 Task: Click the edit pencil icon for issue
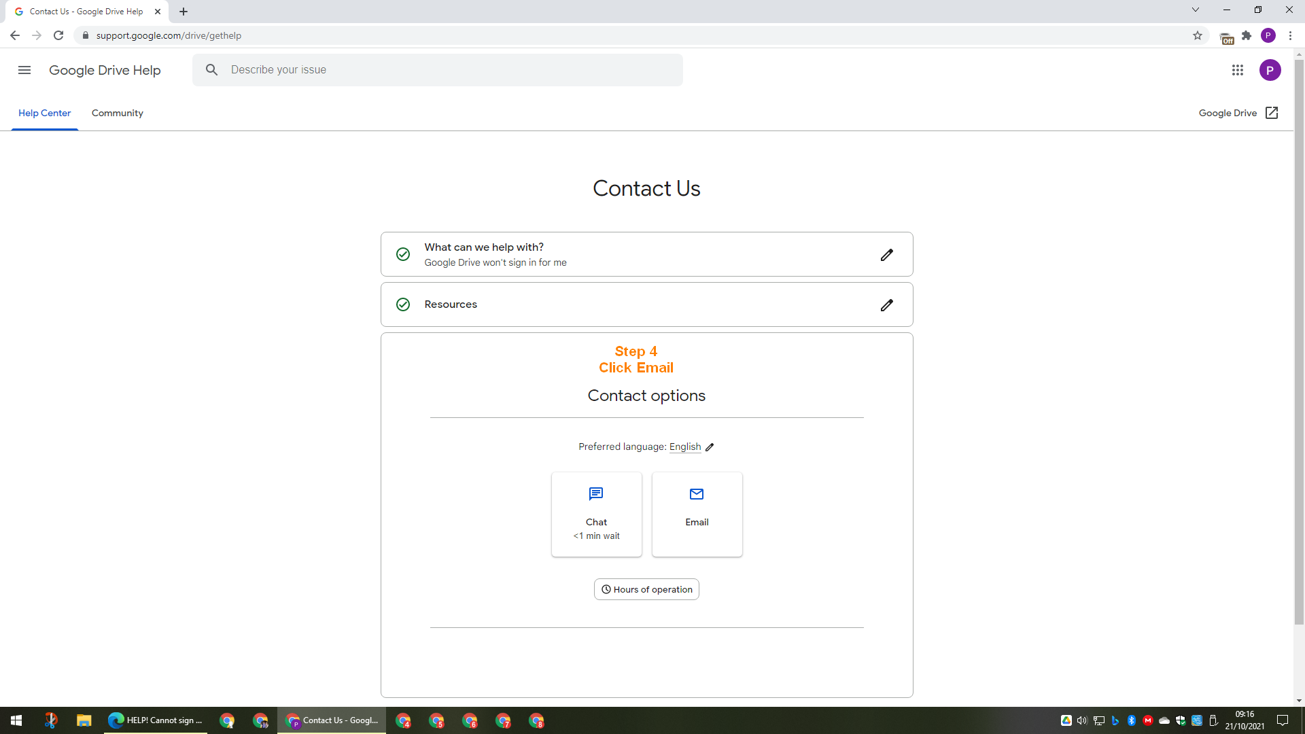(886, 255)
